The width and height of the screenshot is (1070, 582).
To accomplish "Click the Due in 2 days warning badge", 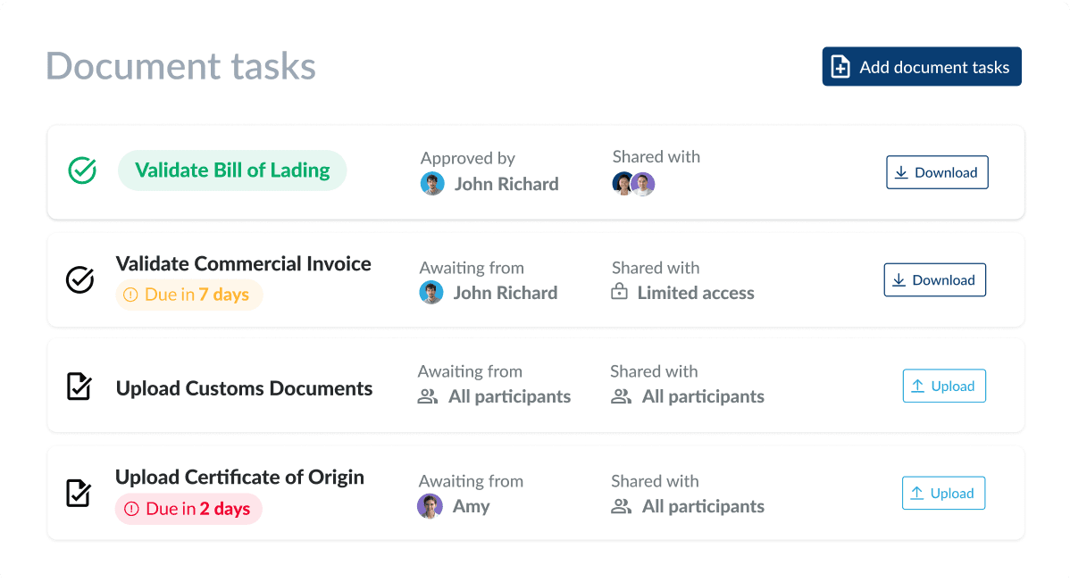I will tap(188, 509).
